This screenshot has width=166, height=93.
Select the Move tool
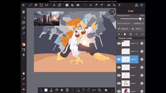pyautogui.click(x=54, y=5)
